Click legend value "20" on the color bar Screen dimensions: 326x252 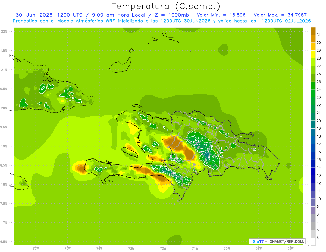[x=319, y=121]
